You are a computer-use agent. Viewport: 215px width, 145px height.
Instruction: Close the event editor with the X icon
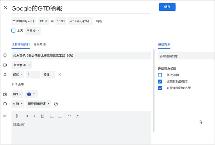[5, 7]
